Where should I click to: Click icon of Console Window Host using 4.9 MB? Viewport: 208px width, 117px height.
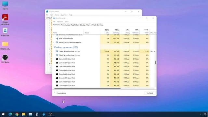[x=57, y=82]
